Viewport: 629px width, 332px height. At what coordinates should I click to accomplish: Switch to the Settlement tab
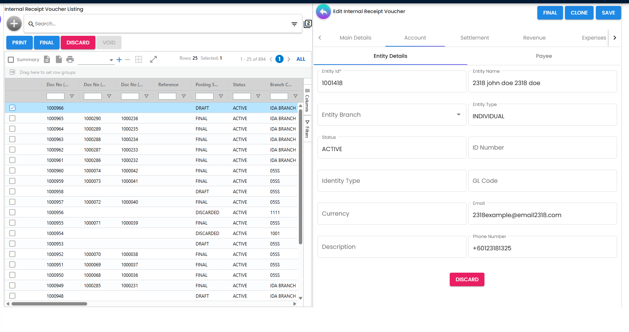pos(474,38)
